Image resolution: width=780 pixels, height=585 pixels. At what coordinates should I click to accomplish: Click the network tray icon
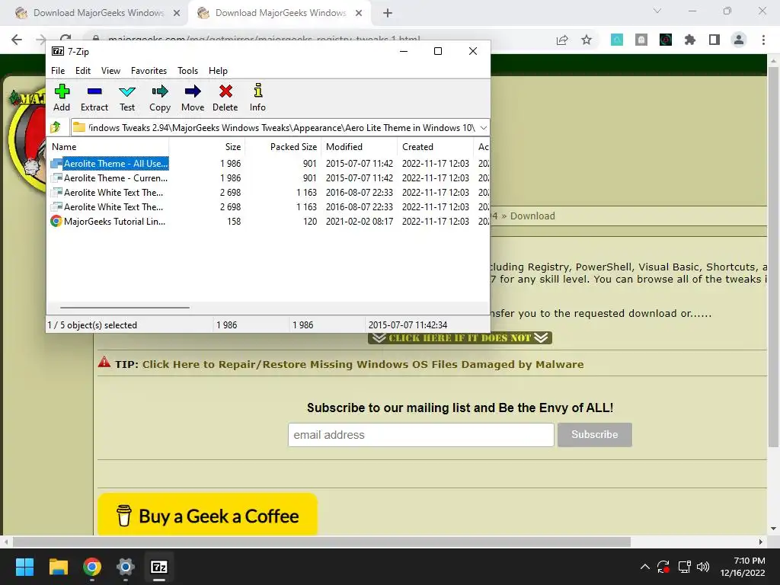(x=685, y=567)
